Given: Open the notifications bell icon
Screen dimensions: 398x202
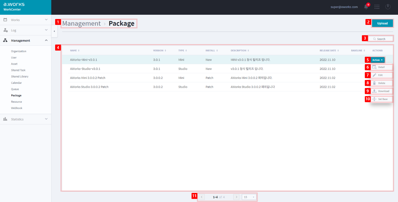Looking at the screenshot, I should [x=366, y=7].
